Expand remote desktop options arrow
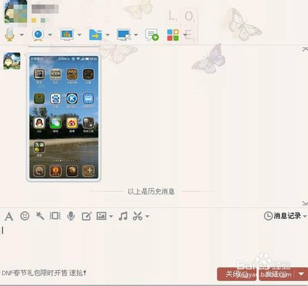Screen dimensions: 308x286 coord(136,35)
